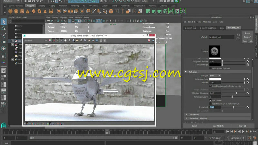Viewport: 258px width, 145px height.
Task: Choose the Paint selection tool in toolbox
Action: click(x=4, y=35)
